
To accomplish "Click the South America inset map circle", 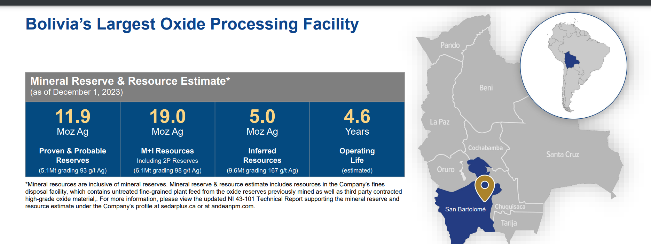I will (573, 66).
